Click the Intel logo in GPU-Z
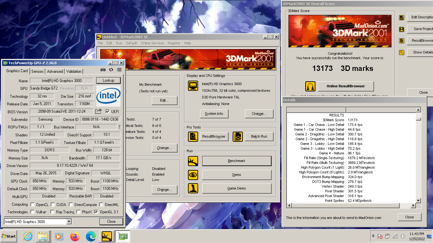This screenshot has height=243, width=433. tap(108, 96)
